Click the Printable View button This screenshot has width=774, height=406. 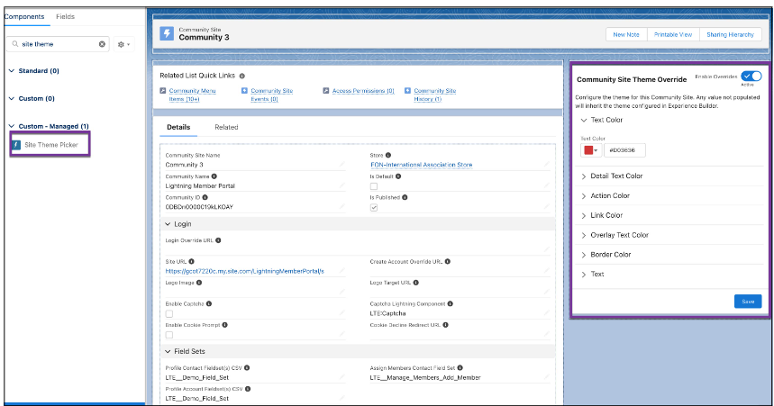(x=673, y=34)
